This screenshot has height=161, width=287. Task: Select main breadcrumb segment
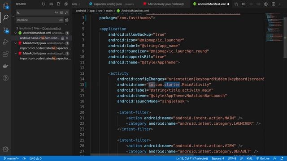pos(109,11)
